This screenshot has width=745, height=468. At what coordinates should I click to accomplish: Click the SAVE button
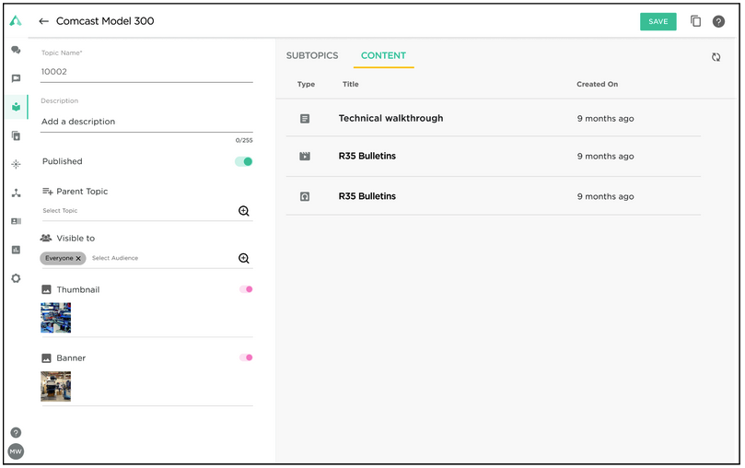pos(658,22)
